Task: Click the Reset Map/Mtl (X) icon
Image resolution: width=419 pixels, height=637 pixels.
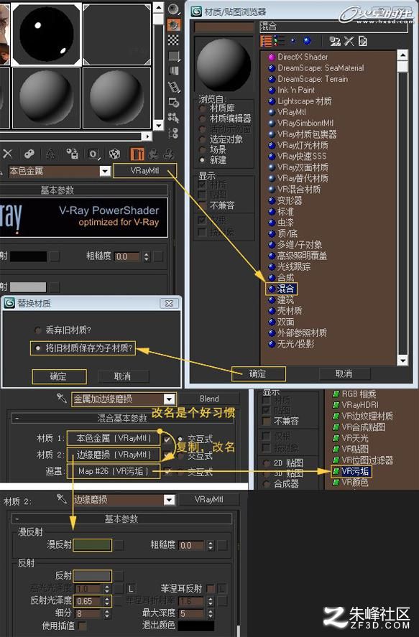Action: [8, 154]
